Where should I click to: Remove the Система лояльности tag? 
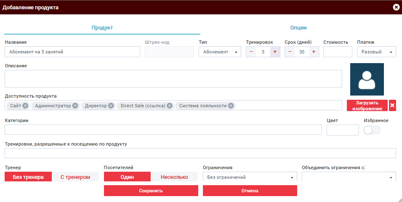point(231,106)
